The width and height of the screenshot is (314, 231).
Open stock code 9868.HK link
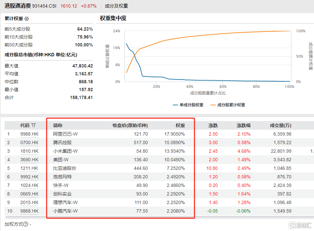29,211
